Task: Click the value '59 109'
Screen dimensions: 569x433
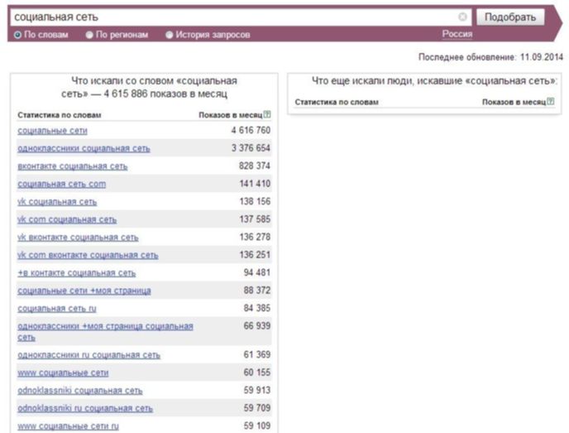Action: click(257, 426)
